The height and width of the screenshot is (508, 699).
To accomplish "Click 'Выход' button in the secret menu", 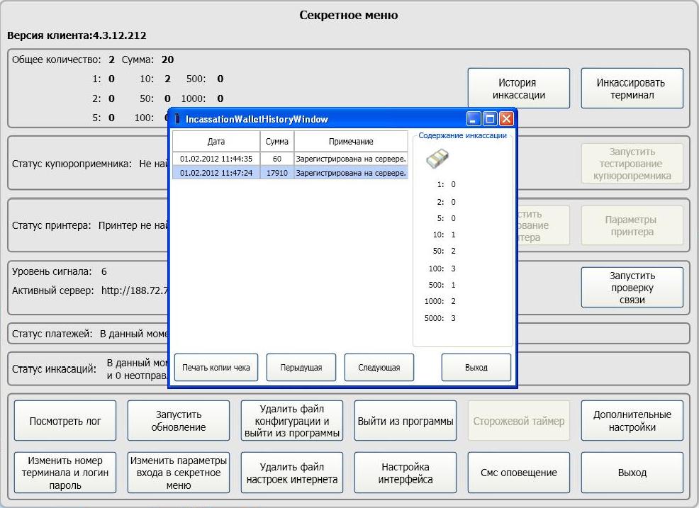I will pos(632,473).
